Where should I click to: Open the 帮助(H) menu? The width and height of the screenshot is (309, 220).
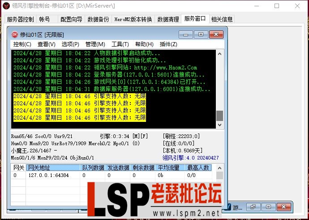[x=144, y=44]
